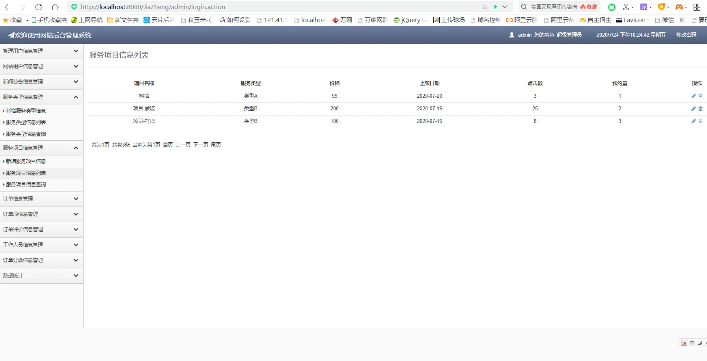
Task: Click the search magnifier icon
Action: tap(524, 7)
